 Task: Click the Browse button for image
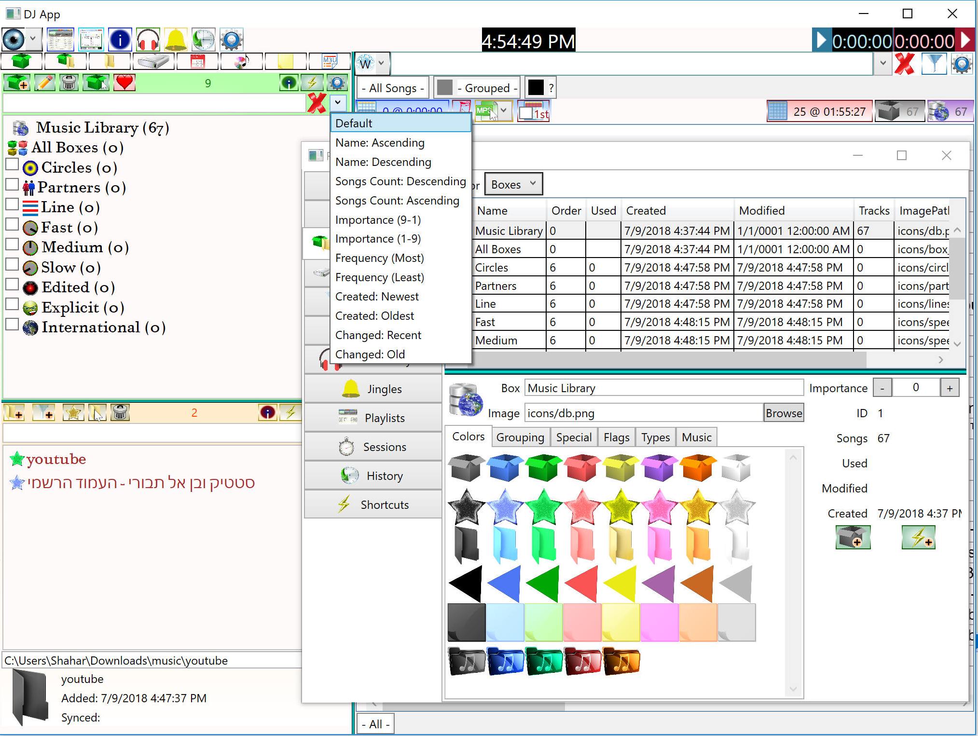coord(784,413)
